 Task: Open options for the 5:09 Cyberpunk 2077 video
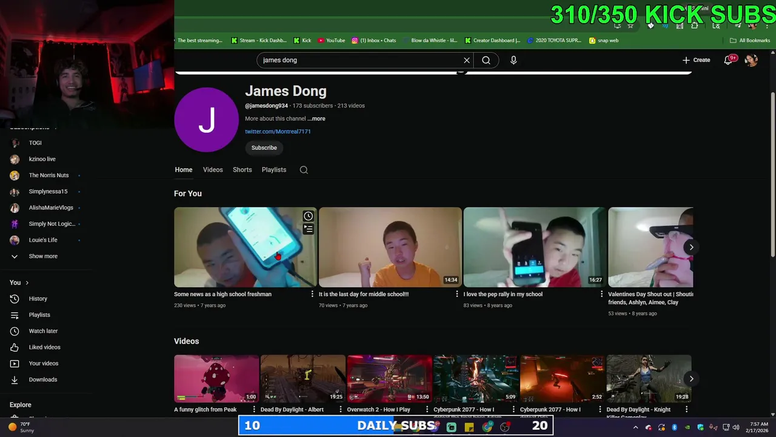click(513, 410)
